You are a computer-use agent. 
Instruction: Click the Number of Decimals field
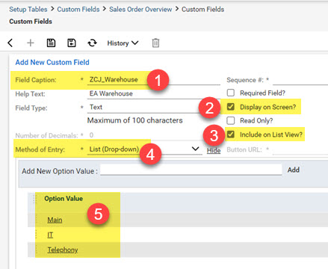144,135
